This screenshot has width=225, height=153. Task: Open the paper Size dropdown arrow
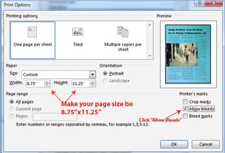pyautogui.click(x=92, y=74)
